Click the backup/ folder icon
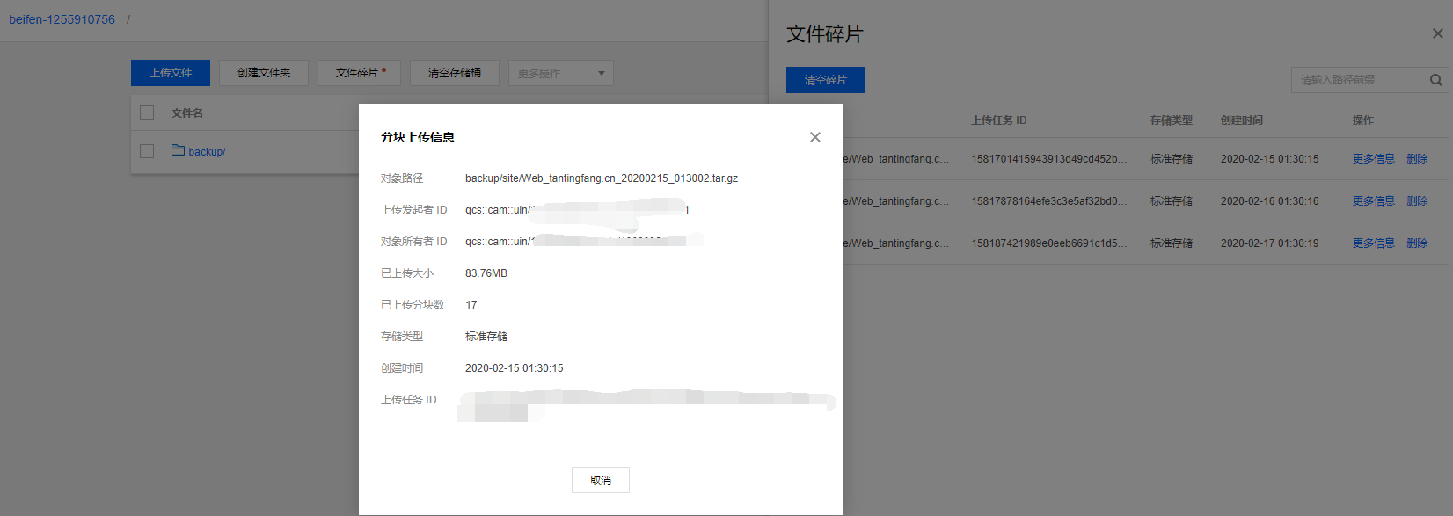Image resolution: width=1453 pixels, height=516 pixels. 178,150
